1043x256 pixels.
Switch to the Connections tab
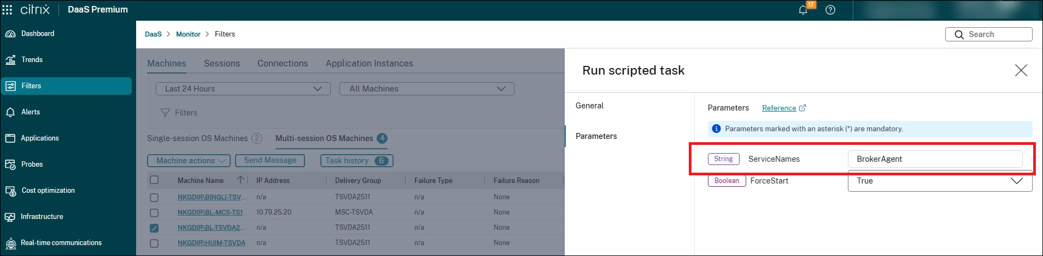tap(283, 63)
